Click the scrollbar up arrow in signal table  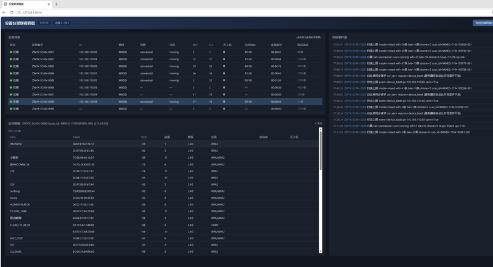(320, 129)
